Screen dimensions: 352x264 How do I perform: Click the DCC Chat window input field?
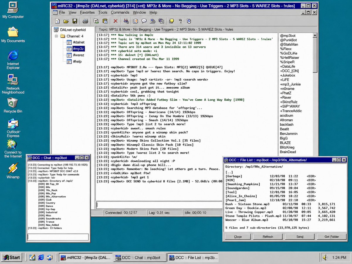point(58,237)
